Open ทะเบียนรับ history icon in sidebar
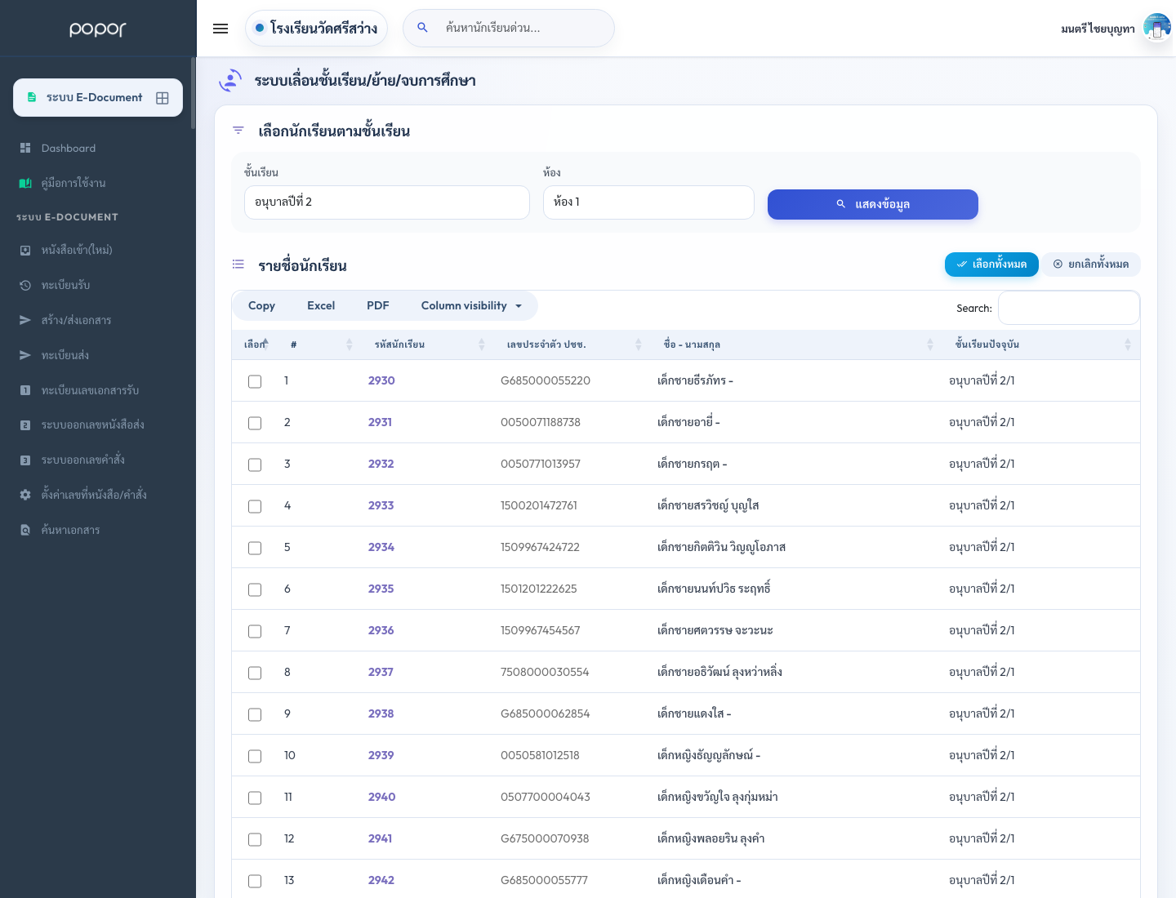 click(x=25, y=285)
